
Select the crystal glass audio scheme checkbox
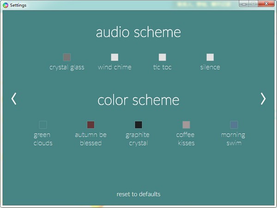[x=66, y=57]
